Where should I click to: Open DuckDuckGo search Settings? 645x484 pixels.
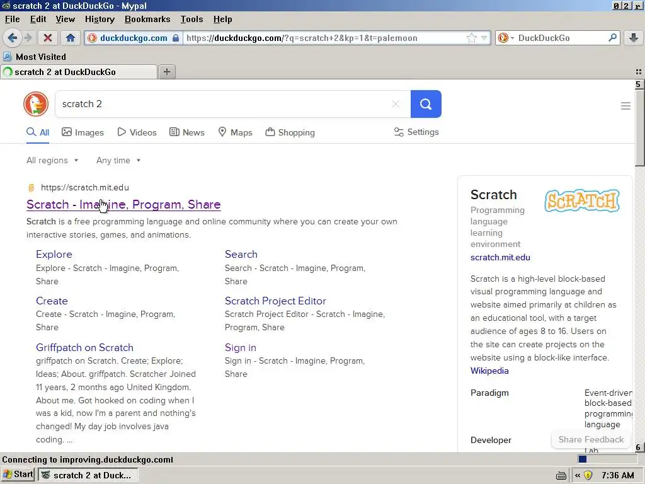(416, 132)
